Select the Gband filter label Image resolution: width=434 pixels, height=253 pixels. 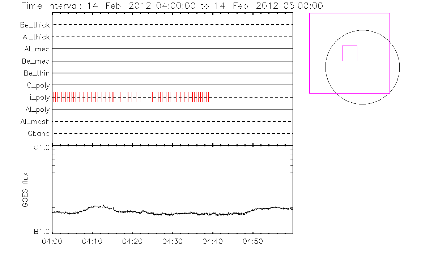[x=39, y=134]
